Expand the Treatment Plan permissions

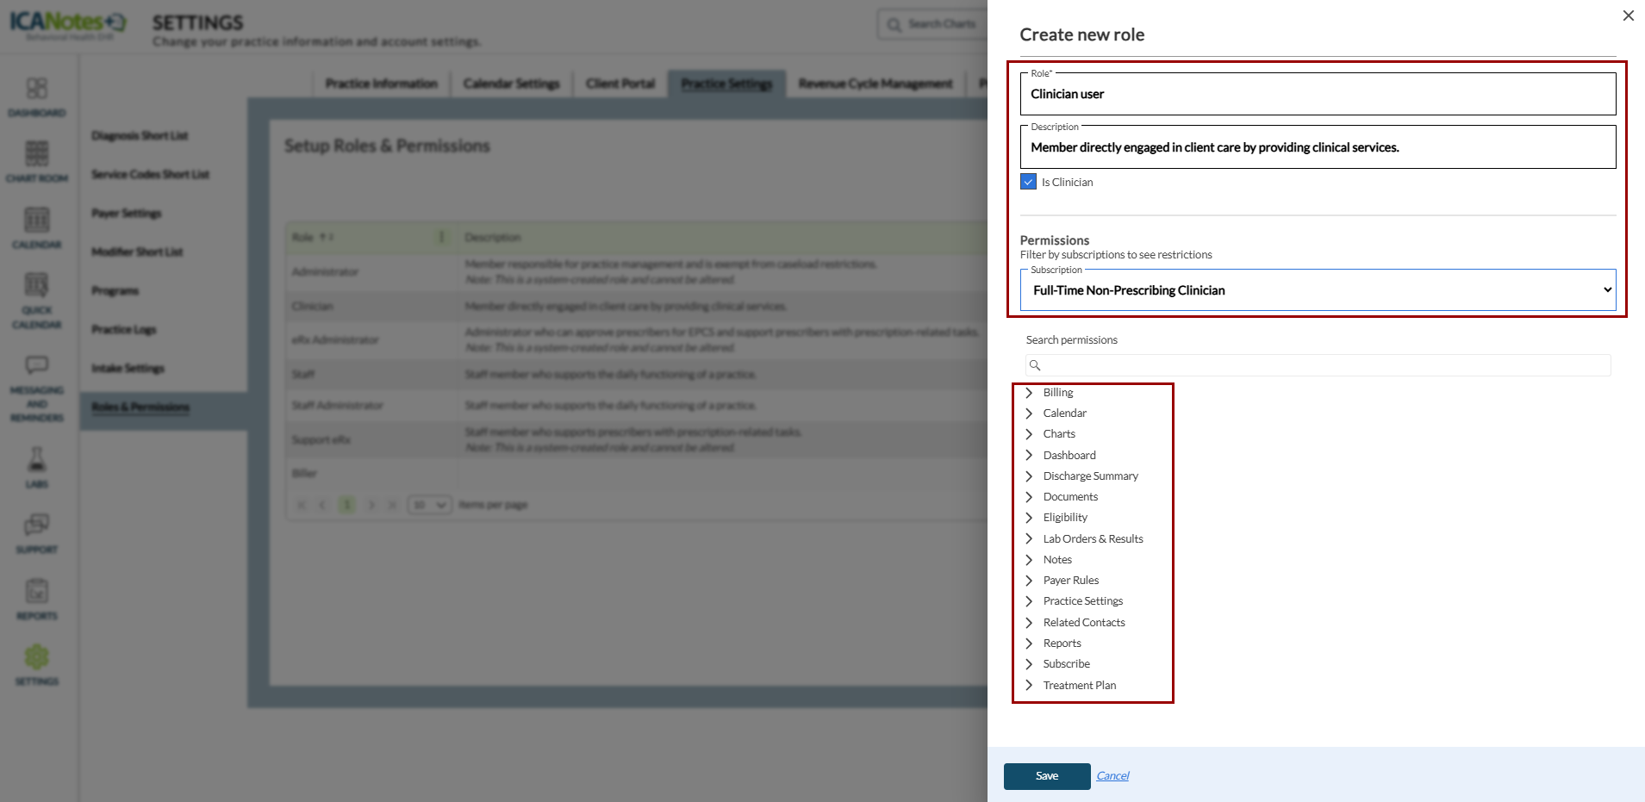click(1029, 686)
